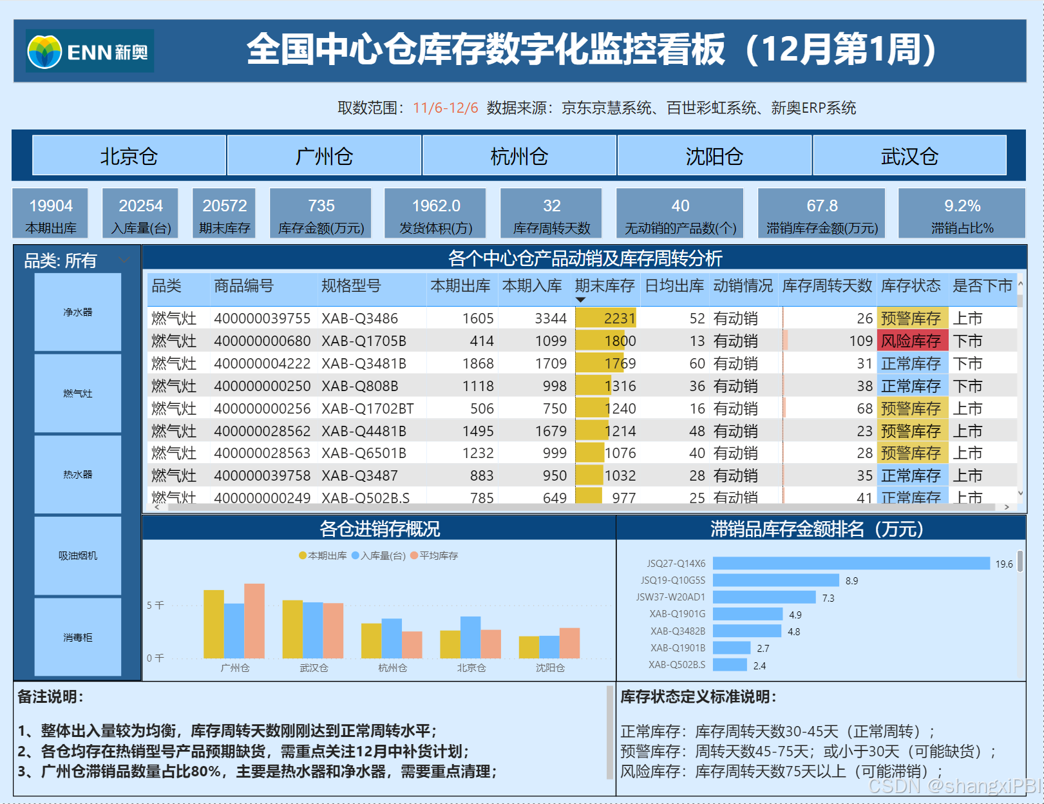Select the XAB-Q3486 table row
Viewport: 1044px width, 804px height.
tap(582, 318)
